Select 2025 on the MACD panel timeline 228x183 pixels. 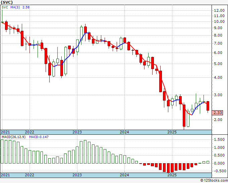[x=172, y=175]
